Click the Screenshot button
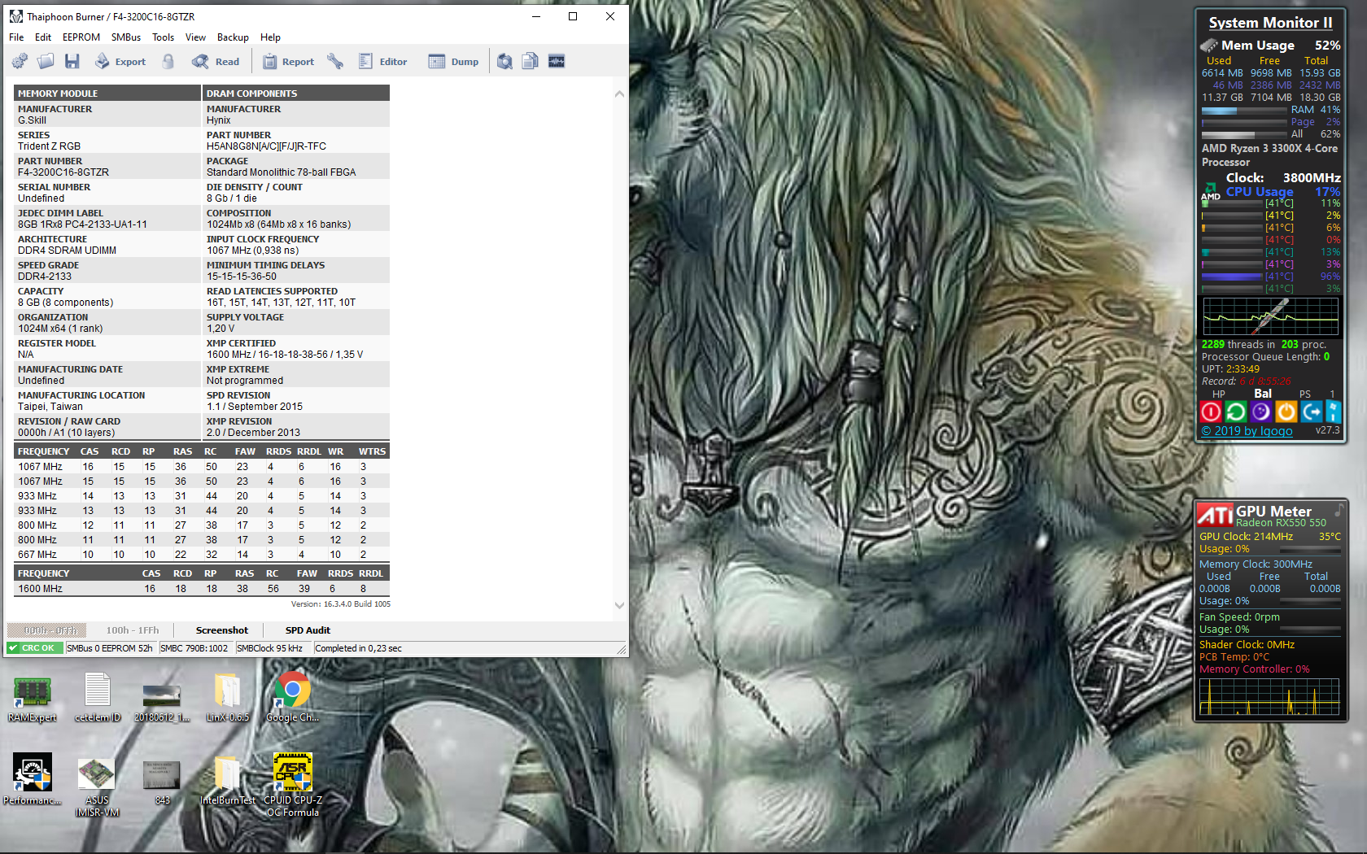 coord(222,630)
